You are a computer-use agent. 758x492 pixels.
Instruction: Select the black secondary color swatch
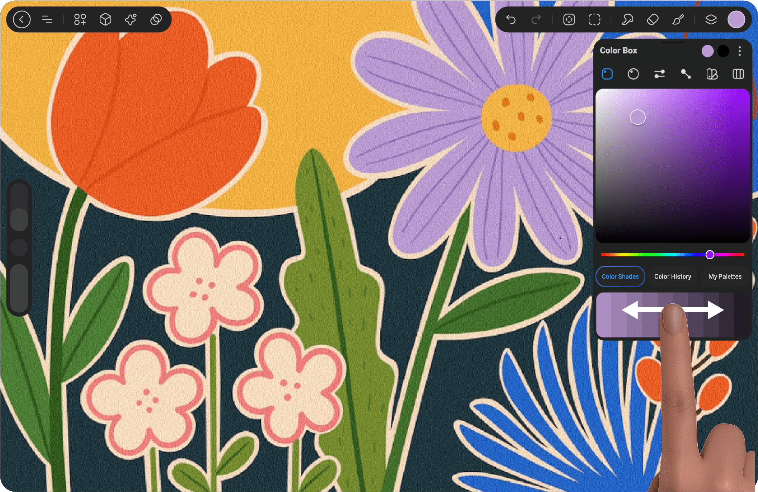(x=723, y=51)
